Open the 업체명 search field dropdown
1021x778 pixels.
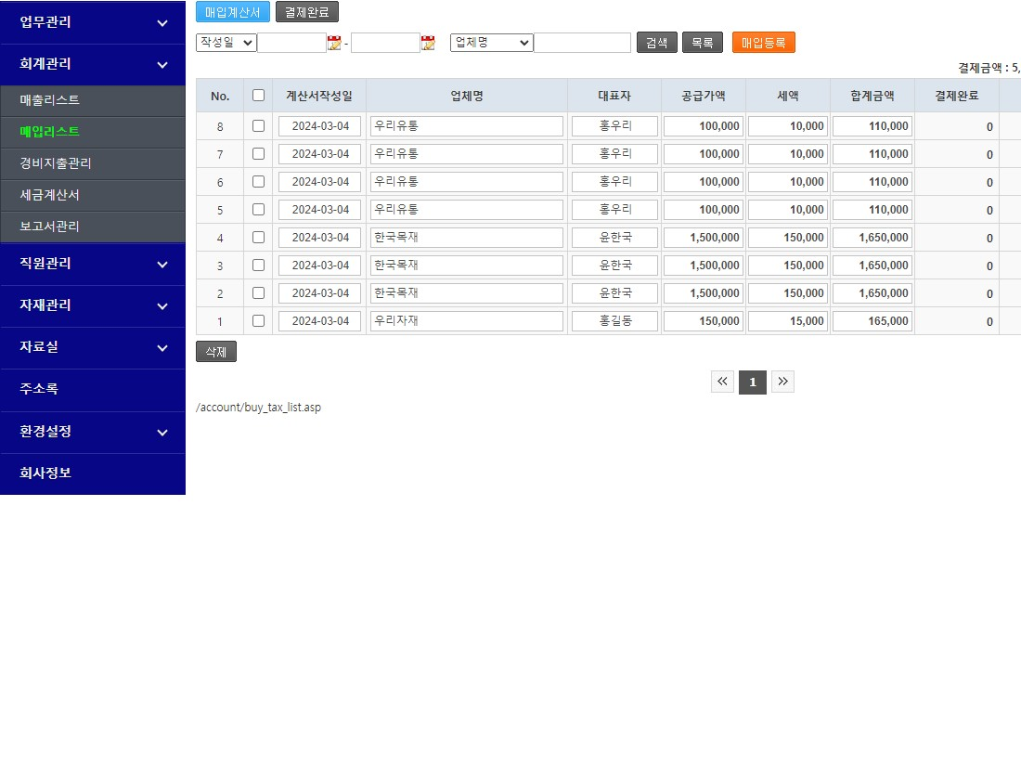click(x=491, y=43)
